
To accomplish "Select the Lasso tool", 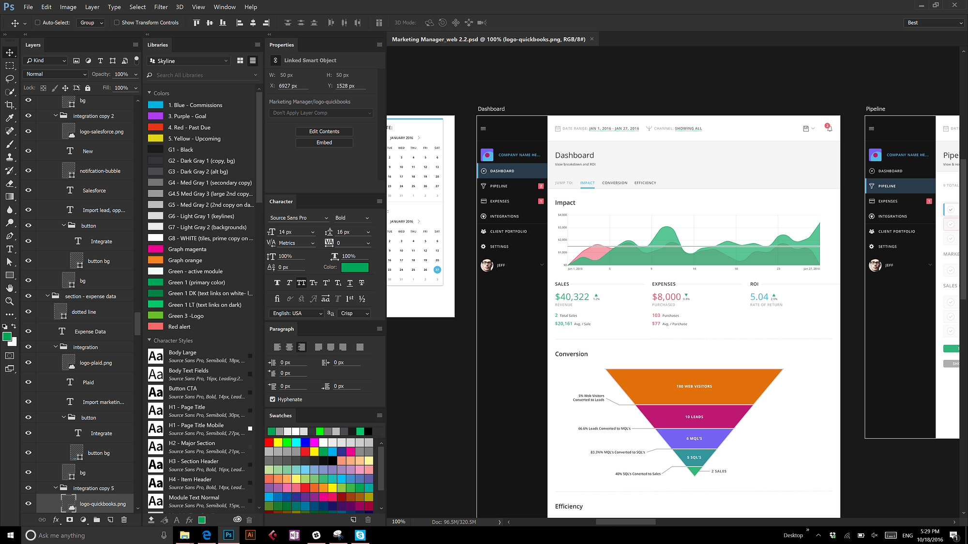I will 9,79.
